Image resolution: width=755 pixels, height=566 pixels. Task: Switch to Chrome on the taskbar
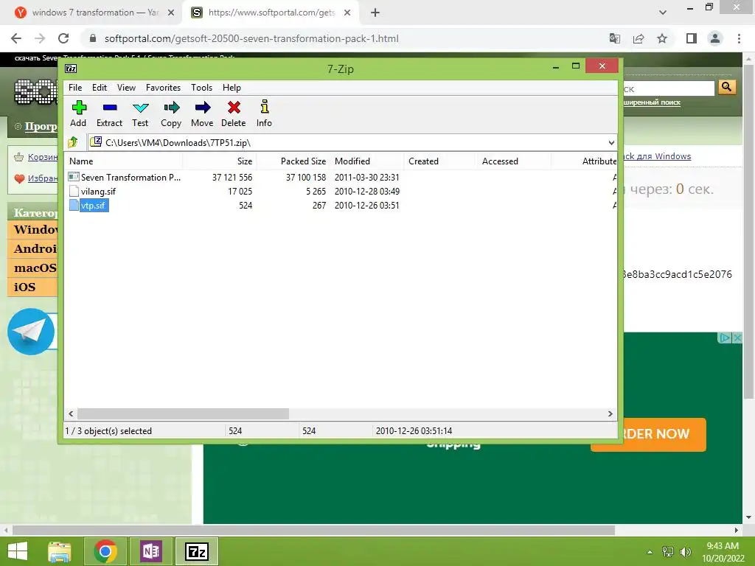pos(105,551)
